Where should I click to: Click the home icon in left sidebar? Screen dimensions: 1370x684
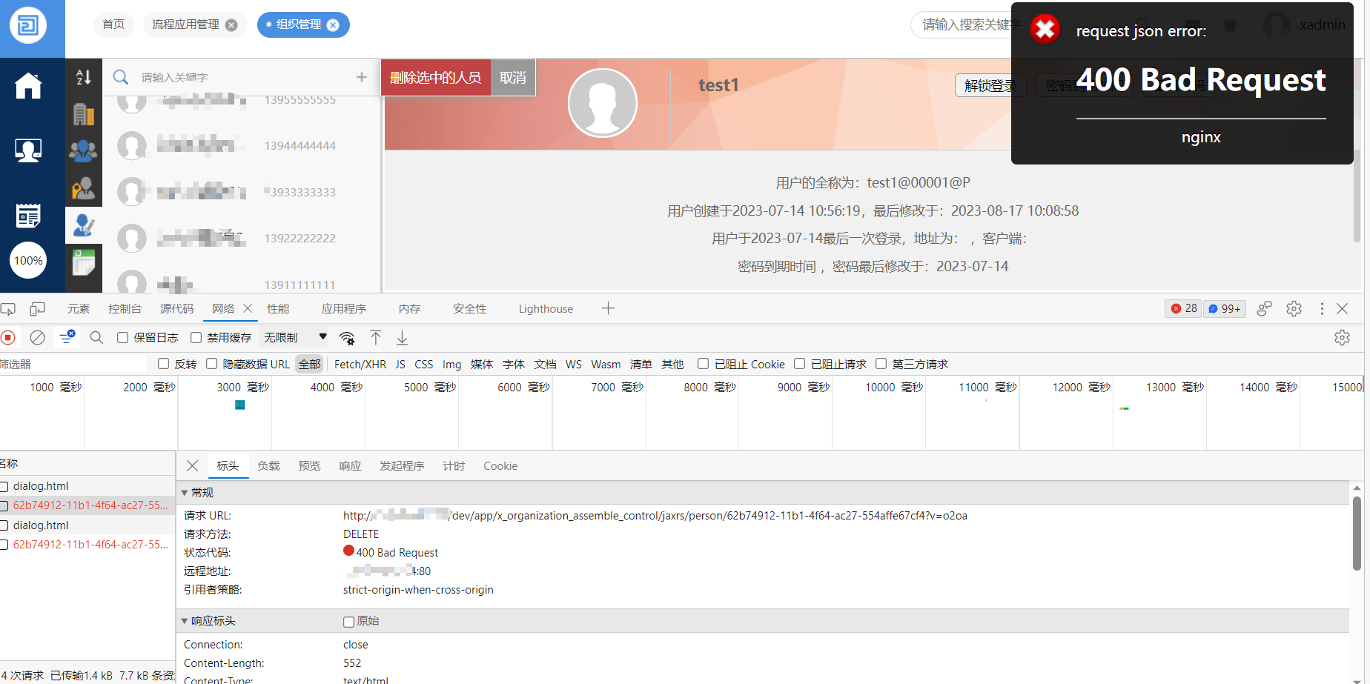28,86
